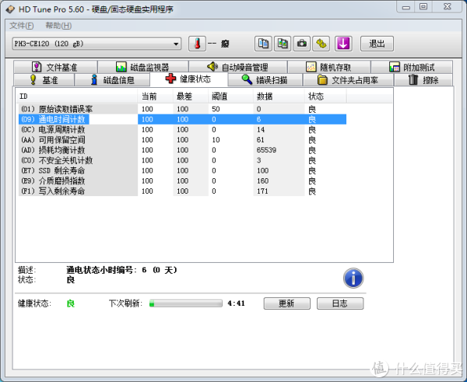
Task: Click the HD Tune Pro title bar app icon
Action: coord(10,9)
